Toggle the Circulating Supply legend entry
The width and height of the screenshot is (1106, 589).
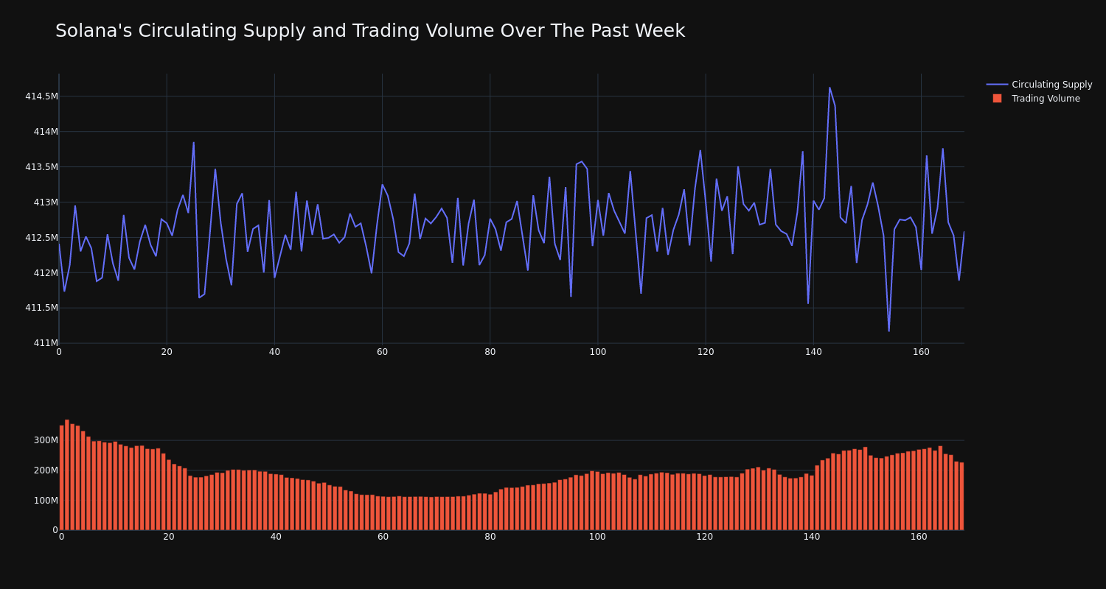[x=1039, y=85]
